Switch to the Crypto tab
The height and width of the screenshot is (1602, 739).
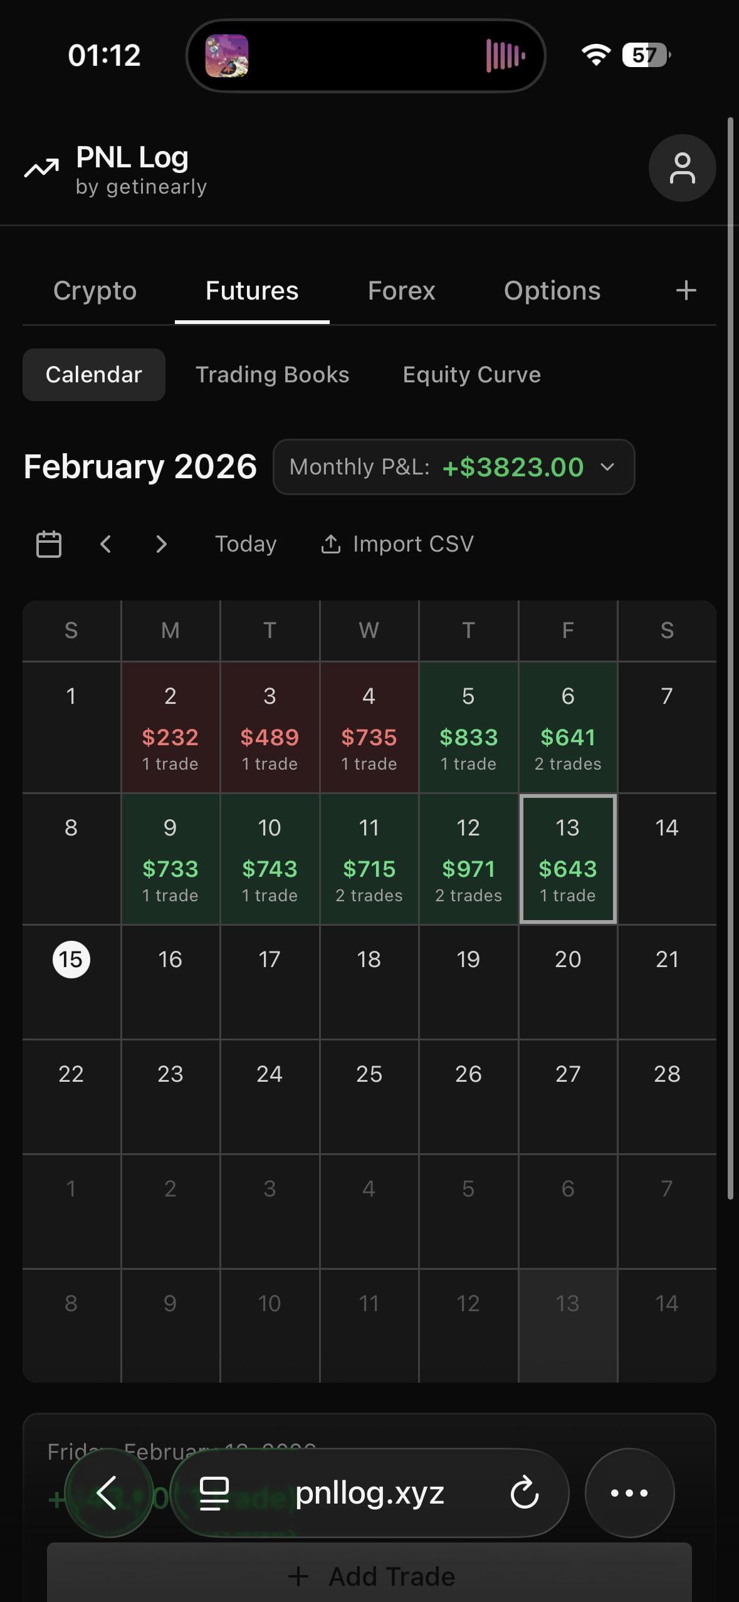coord(95,291)
